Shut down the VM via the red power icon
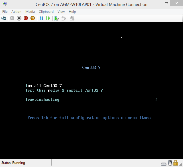Viewport: 183px width, 167px height. click(x=26, y=18)
